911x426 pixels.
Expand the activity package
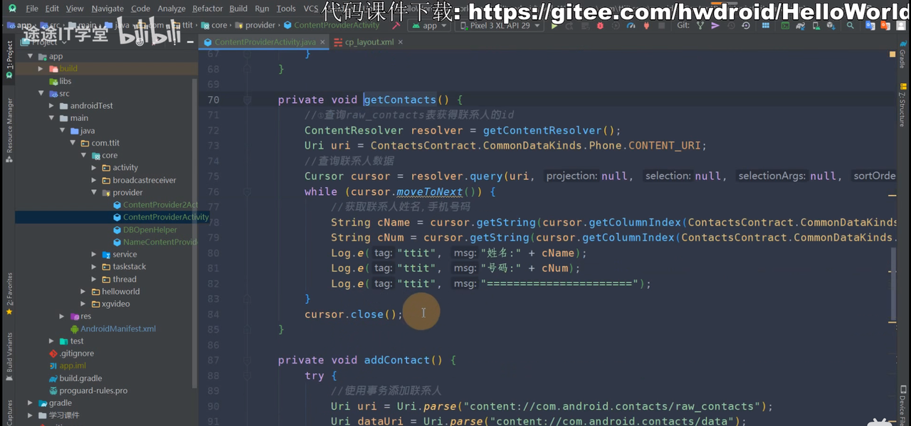(x=94, y=168)
